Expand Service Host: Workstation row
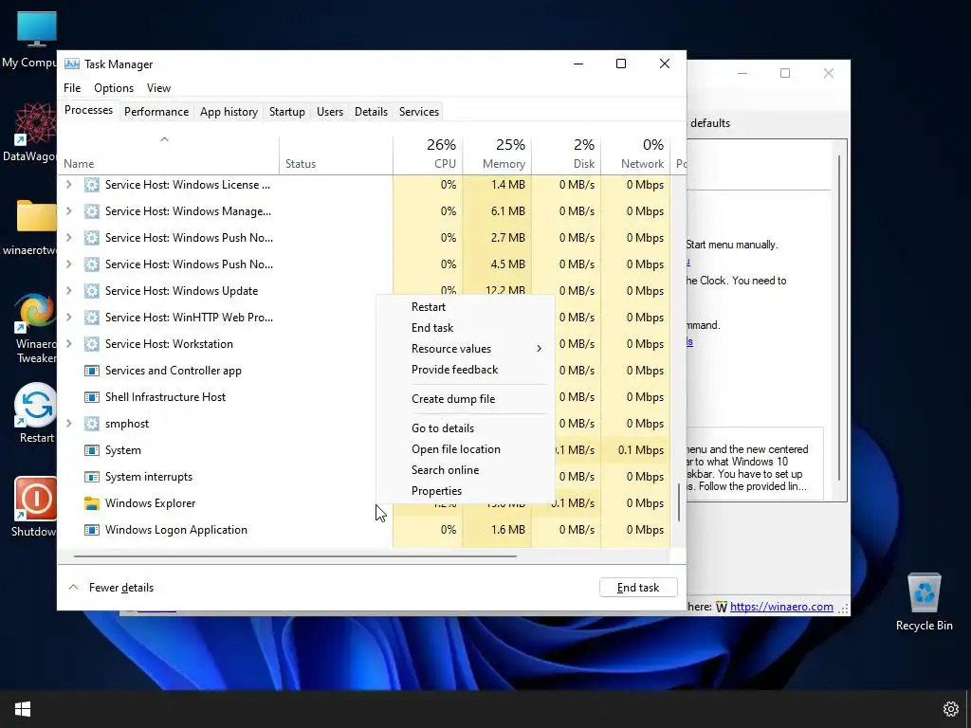The height and width of the screenshot is (728, 971). 68,344
